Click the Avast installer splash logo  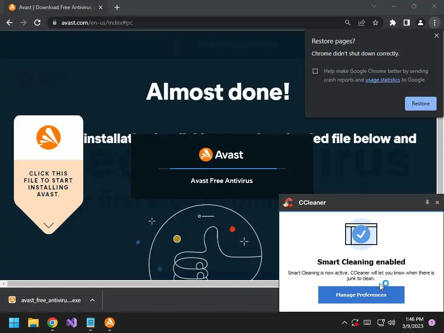[x=221, y=155]
